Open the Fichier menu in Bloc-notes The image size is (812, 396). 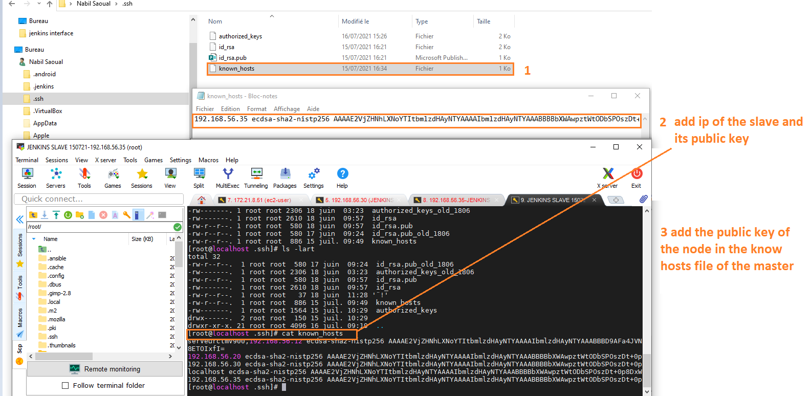pyautogui.click(x=205, y=109)
